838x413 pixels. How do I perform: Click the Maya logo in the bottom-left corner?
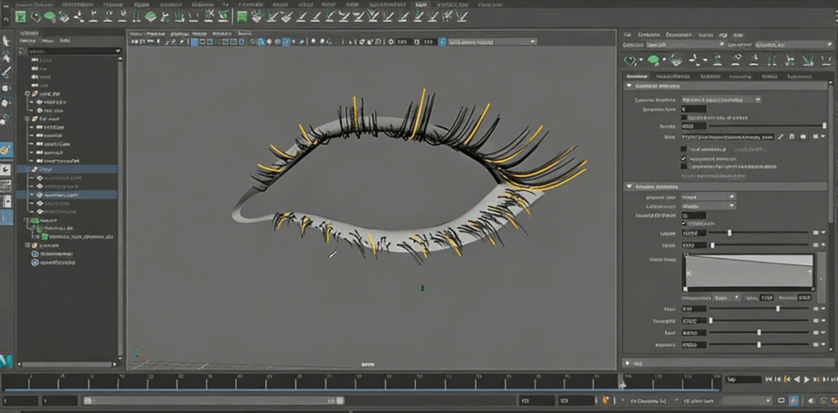pos(7,360)
